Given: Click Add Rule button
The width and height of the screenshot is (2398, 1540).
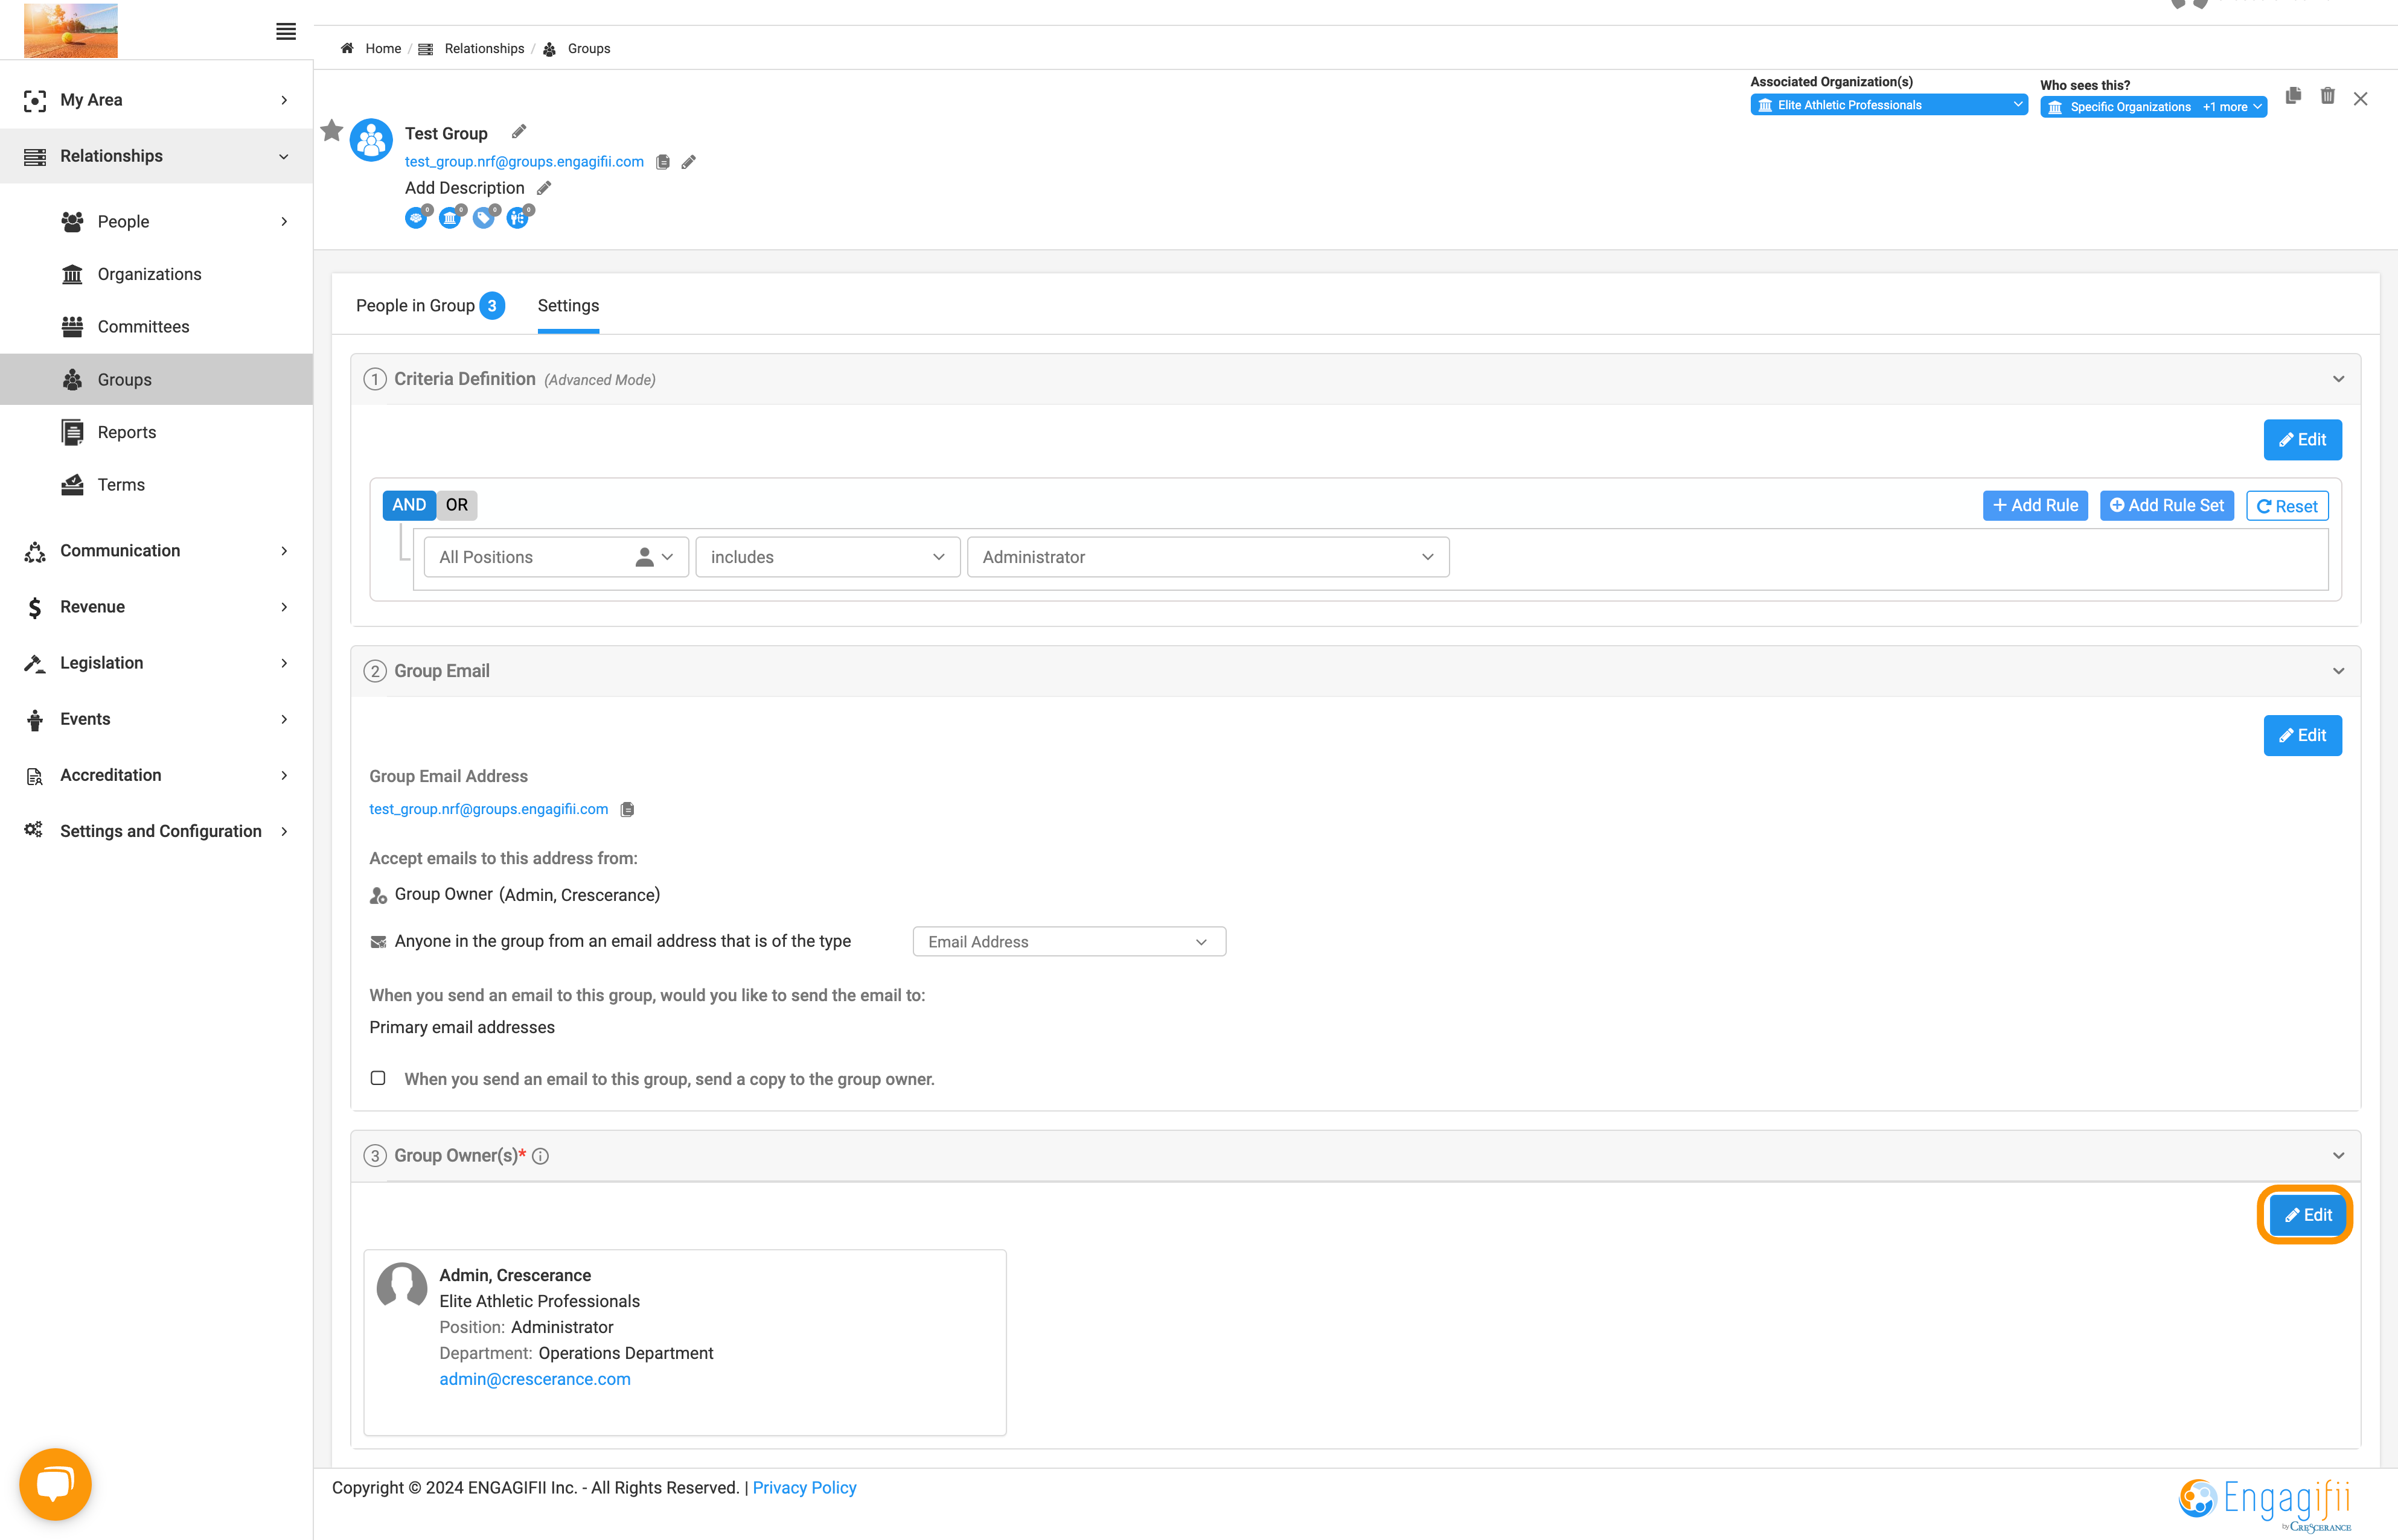Looking at the screenshot, I should click(2035, 506).
